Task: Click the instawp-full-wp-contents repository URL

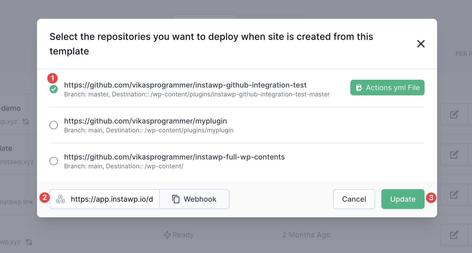Action: [x=174, y=157]
